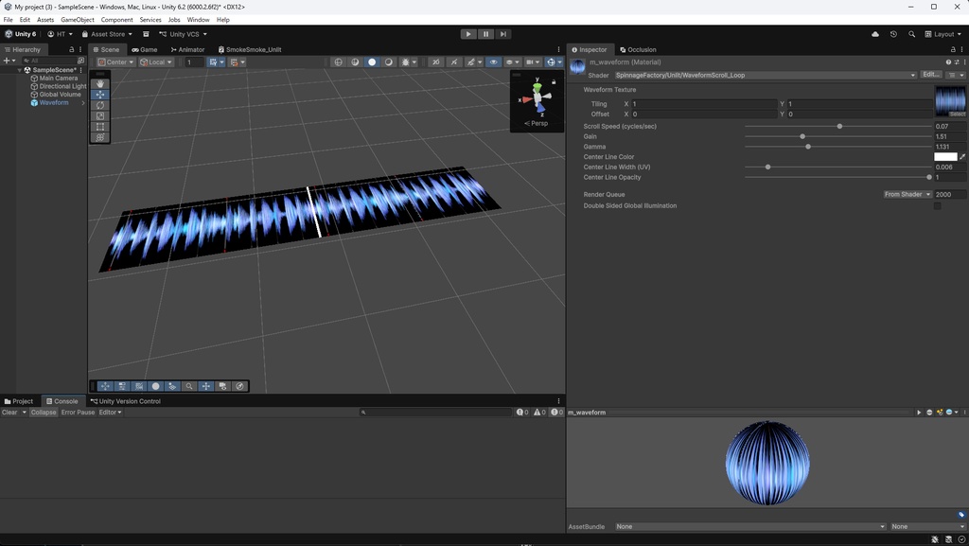Select the Rect transform tool
Image resolution: width=969 pixels, height=546 pixels.
point(99,126)
